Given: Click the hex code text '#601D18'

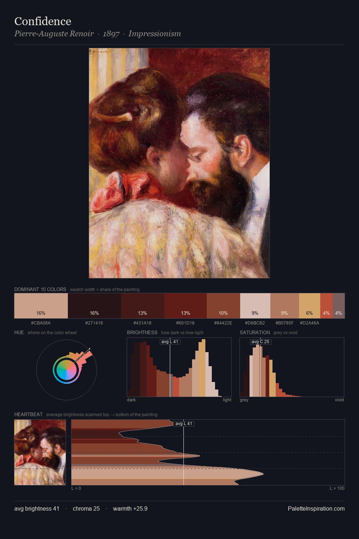Looking at the screenshot, I should [x=185, y=323].
